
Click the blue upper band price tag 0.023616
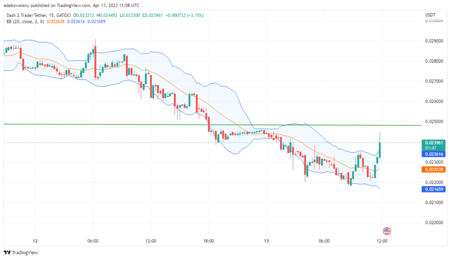click(434, 154)
